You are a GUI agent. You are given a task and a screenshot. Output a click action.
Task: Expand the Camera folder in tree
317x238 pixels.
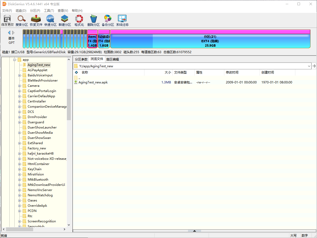coord(20,86)
